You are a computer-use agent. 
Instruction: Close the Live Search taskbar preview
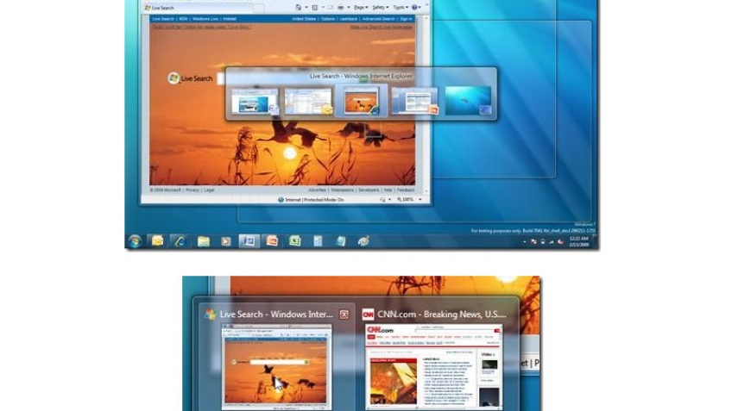coord(344,314)
